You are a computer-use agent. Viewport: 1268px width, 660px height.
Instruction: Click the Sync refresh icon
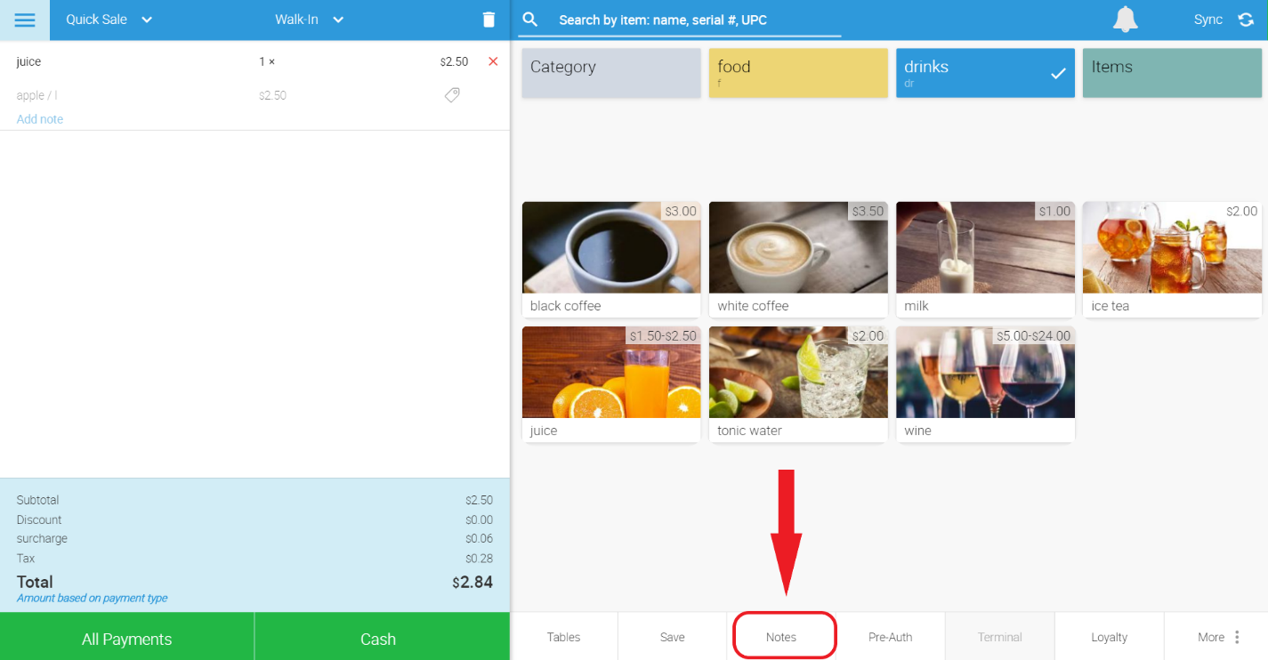tap(1246, 20)
